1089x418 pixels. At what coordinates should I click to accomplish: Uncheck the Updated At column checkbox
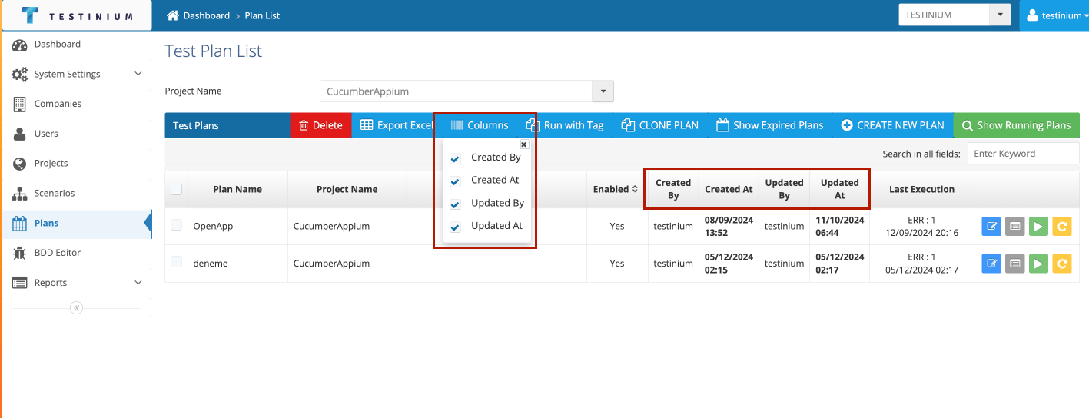[x=455, y=227]
